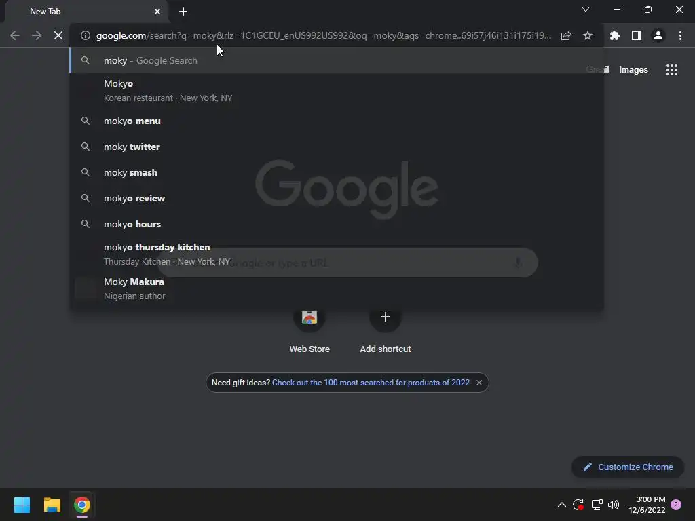
Task: Open the Images link
Action: click(x=633, y=70)
